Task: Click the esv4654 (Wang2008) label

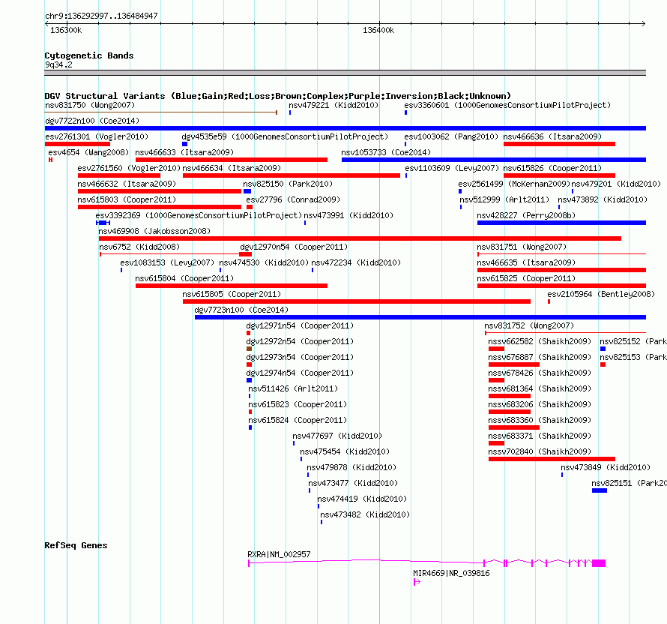Action: click(88, 152)
